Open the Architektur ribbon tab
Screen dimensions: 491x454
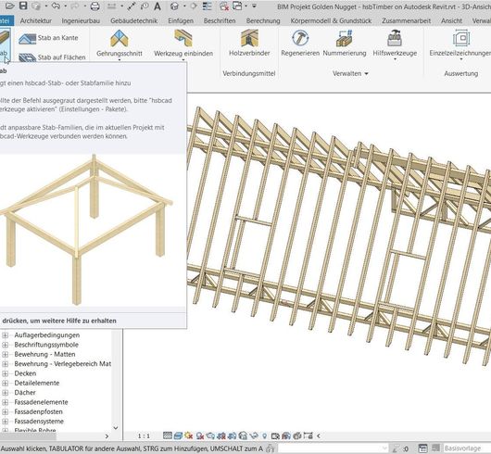pyautogui.click(x=36, y=20)
